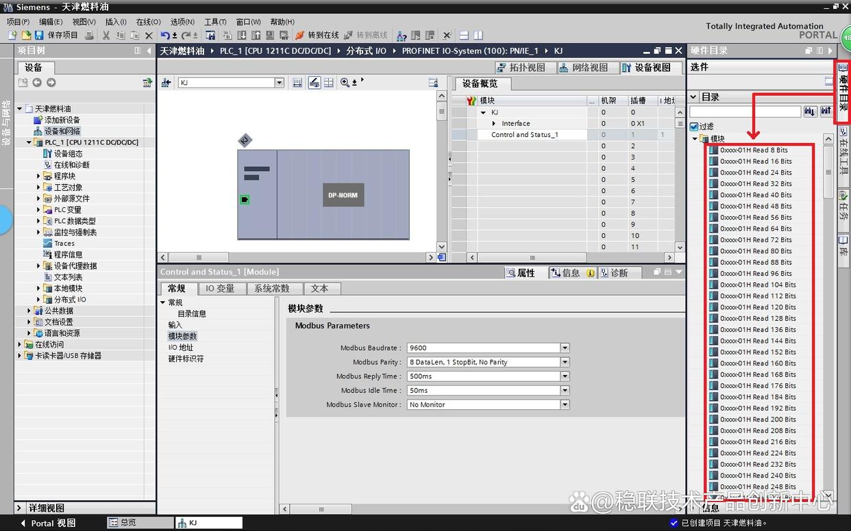
Task: Select the Control and Status_1 row
Action: 525,135
